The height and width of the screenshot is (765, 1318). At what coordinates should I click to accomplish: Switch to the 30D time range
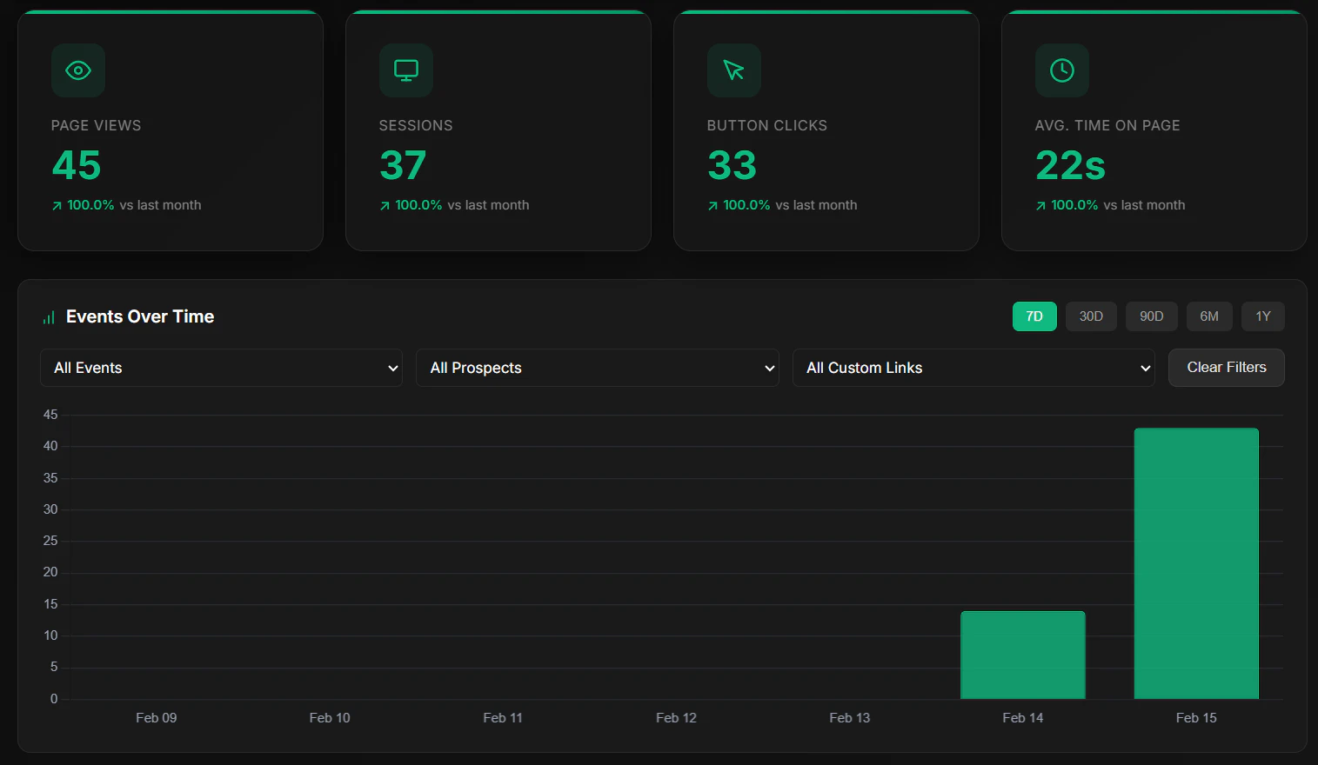point(1091,316)
